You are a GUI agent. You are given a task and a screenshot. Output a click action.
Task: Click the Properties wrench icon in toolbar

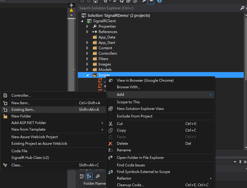click(144, 1)
